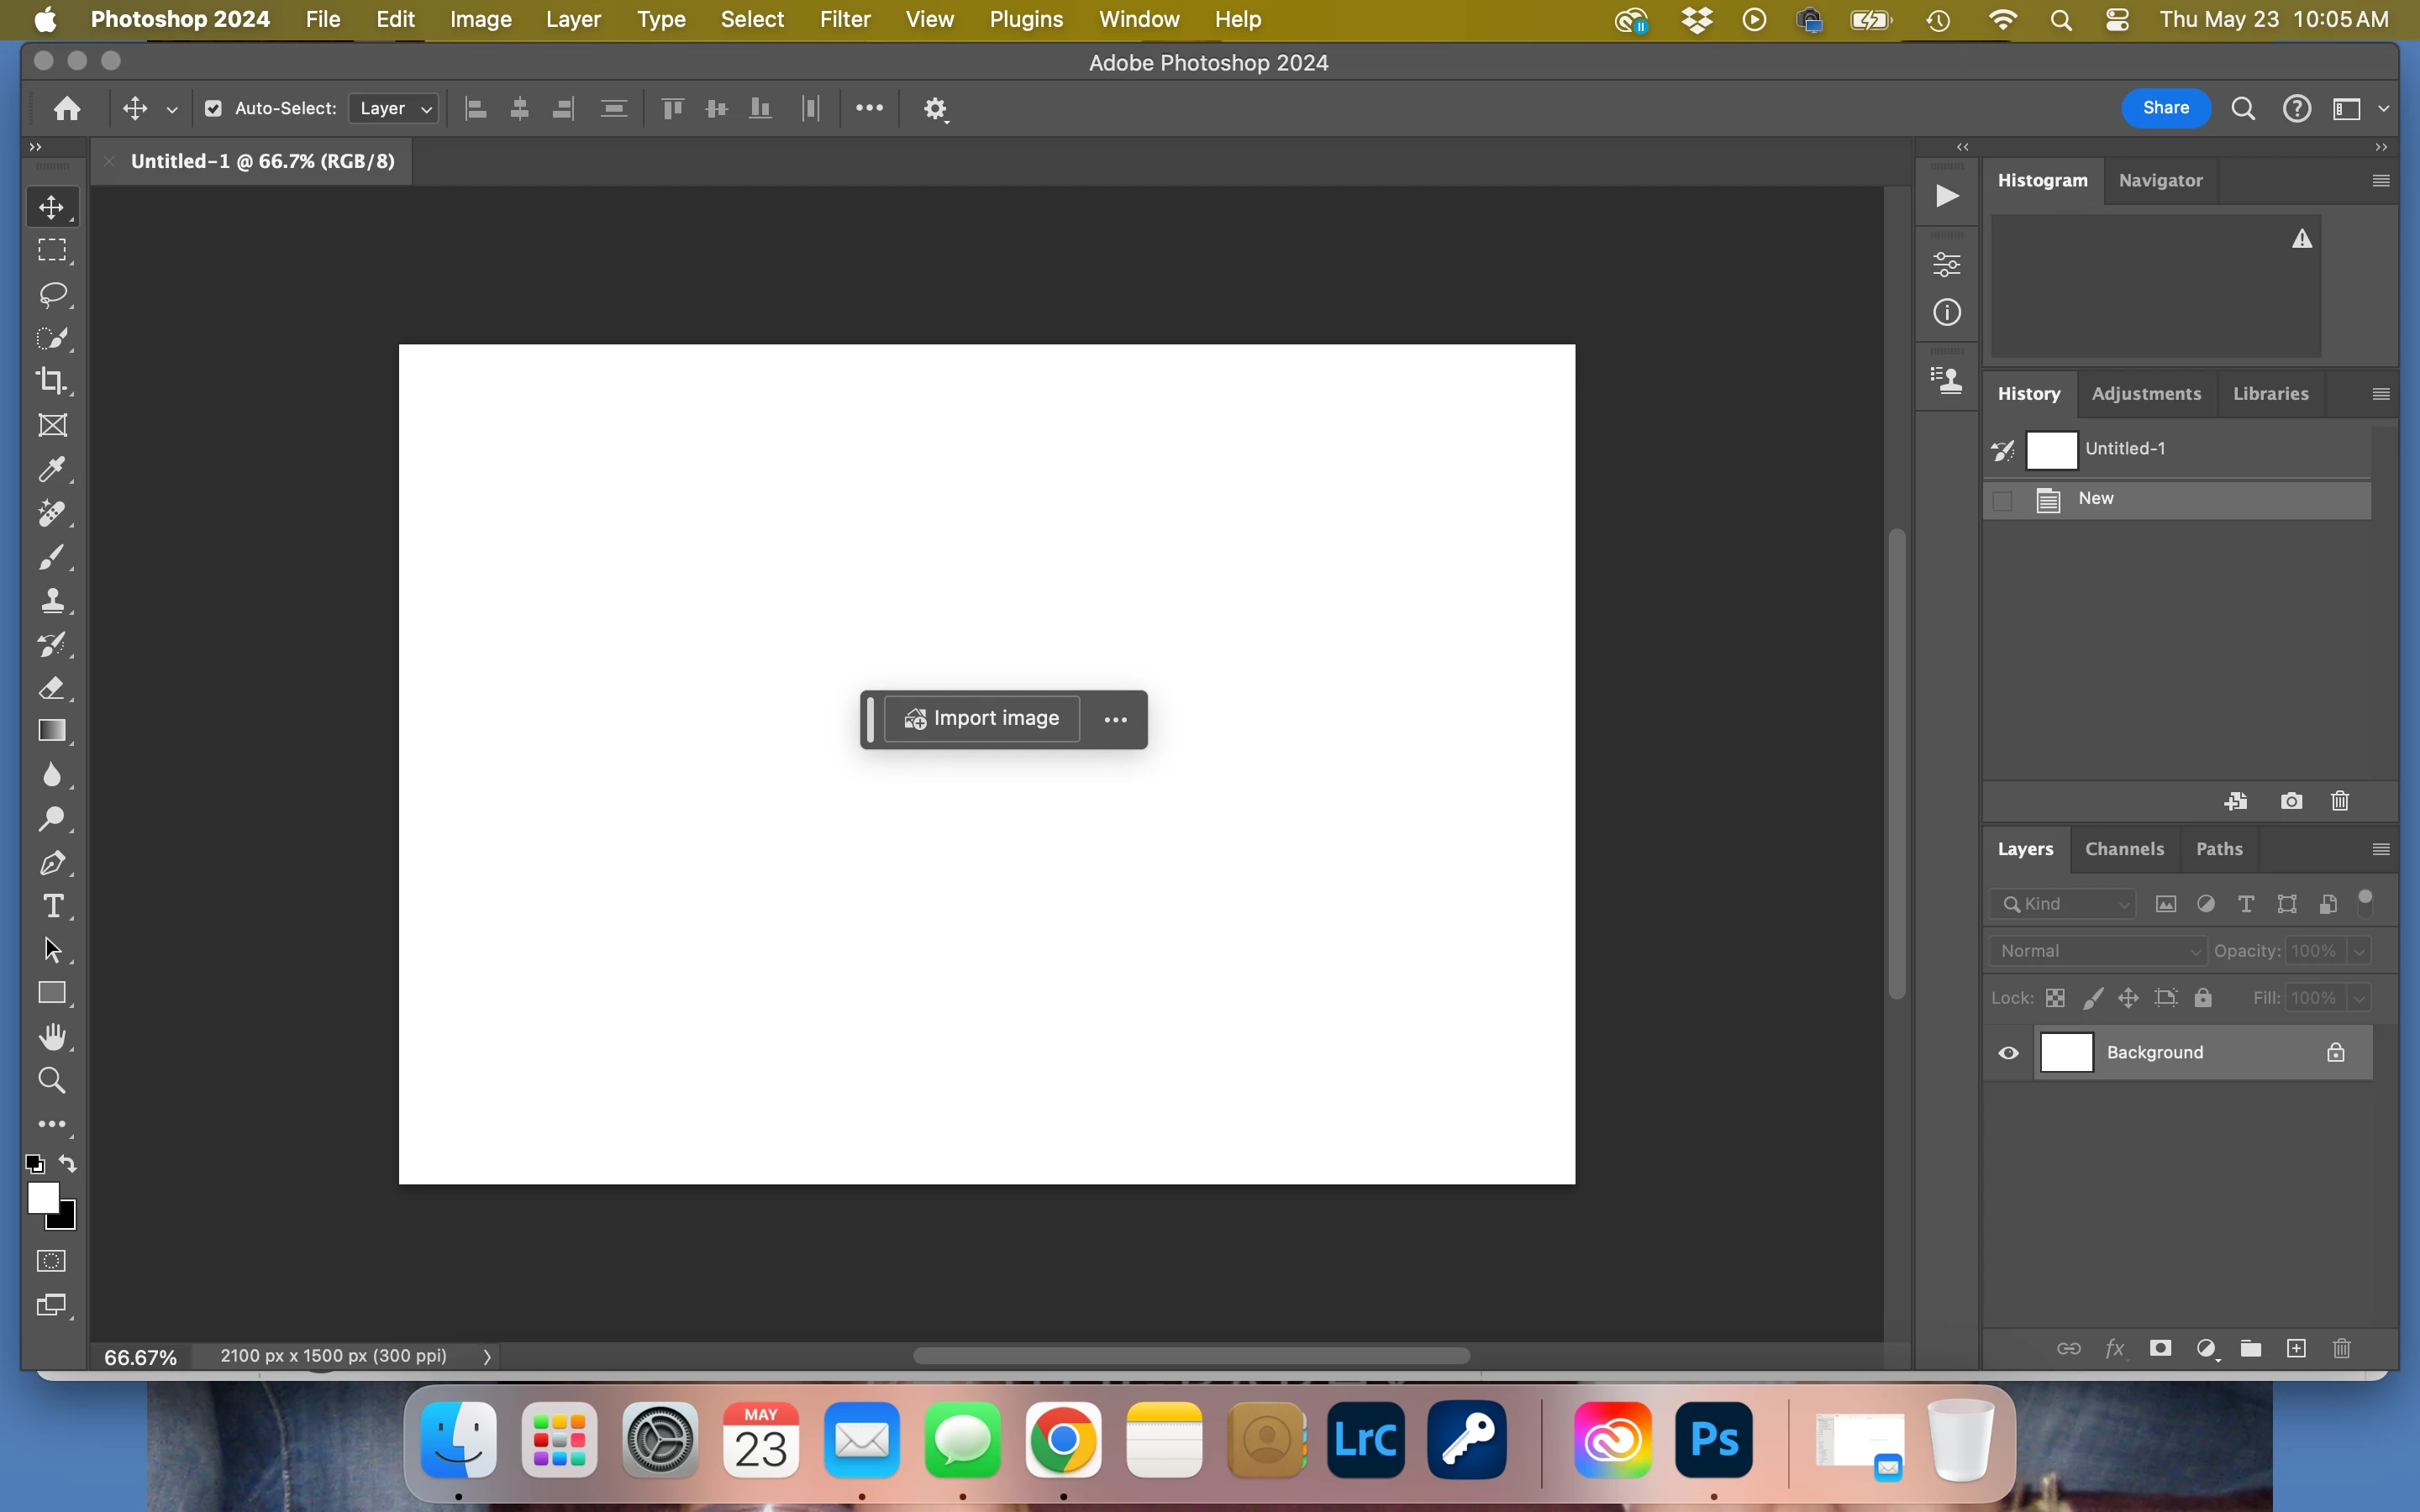Hide the Background layer visibility
This screenshot has width=2420, height=1512.
click(2008, 1053)
